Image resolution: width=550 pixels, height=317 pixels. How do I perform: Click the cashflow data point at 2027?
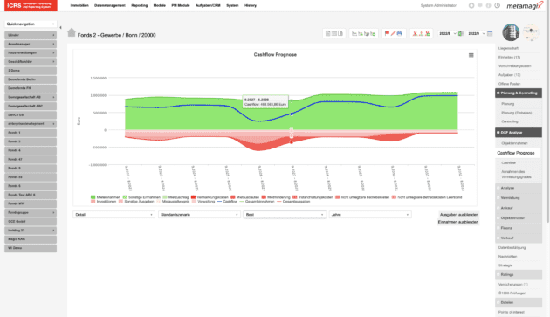tap(292, 114)
